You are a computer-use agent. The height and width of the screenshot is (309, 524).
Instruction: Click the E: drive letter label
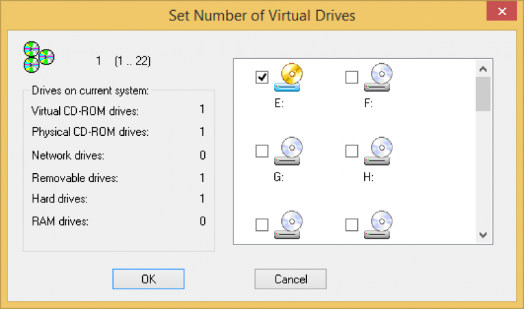click(279, 103)
